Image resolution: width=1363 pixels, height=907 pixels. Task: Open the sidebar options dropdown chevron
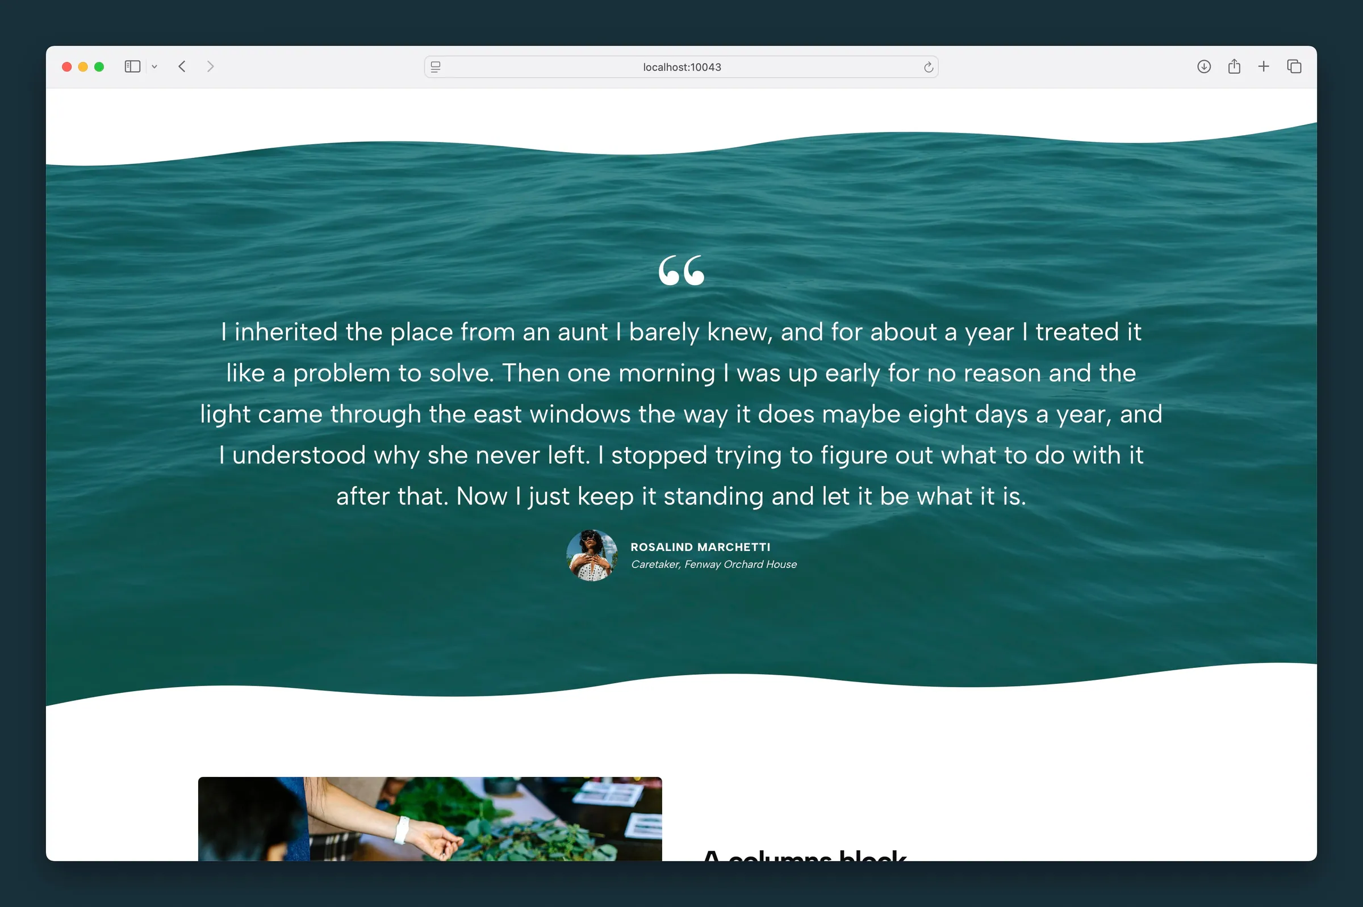[x=154, y=66]
